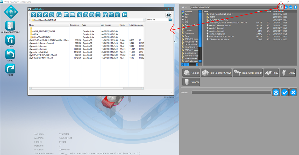Click the Filename input field

pos(231,92)
